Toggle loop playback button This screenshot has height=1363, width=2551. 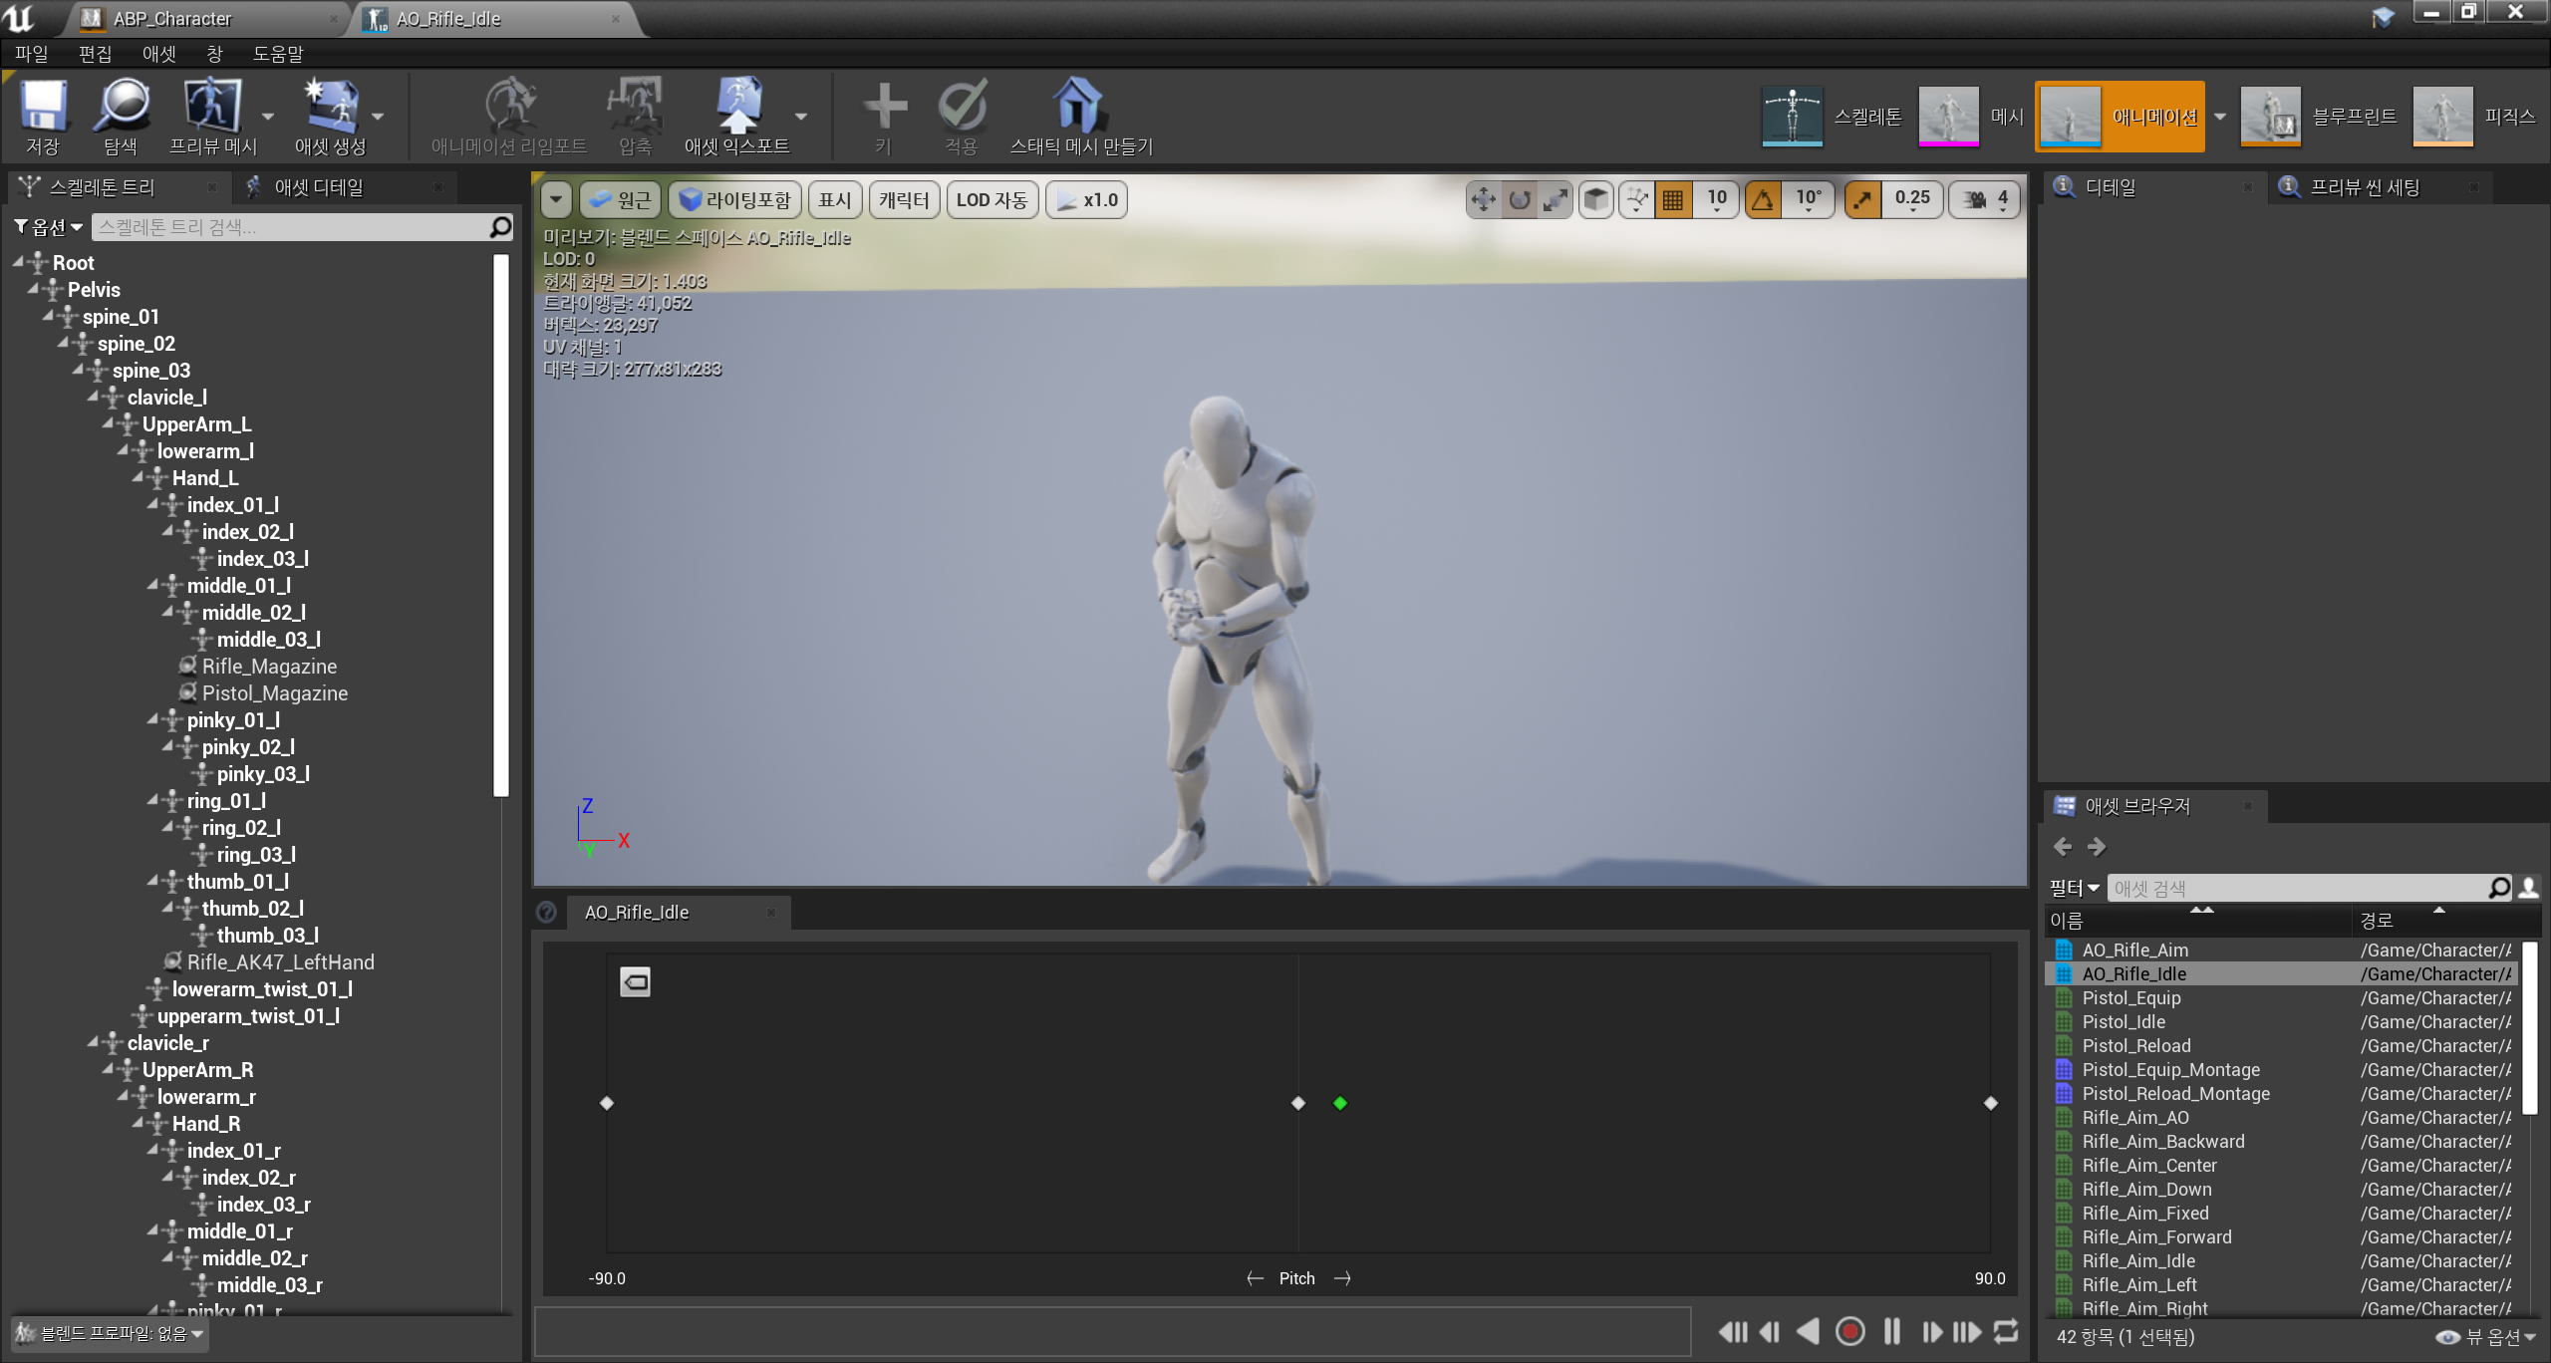coord(2006,1331)
